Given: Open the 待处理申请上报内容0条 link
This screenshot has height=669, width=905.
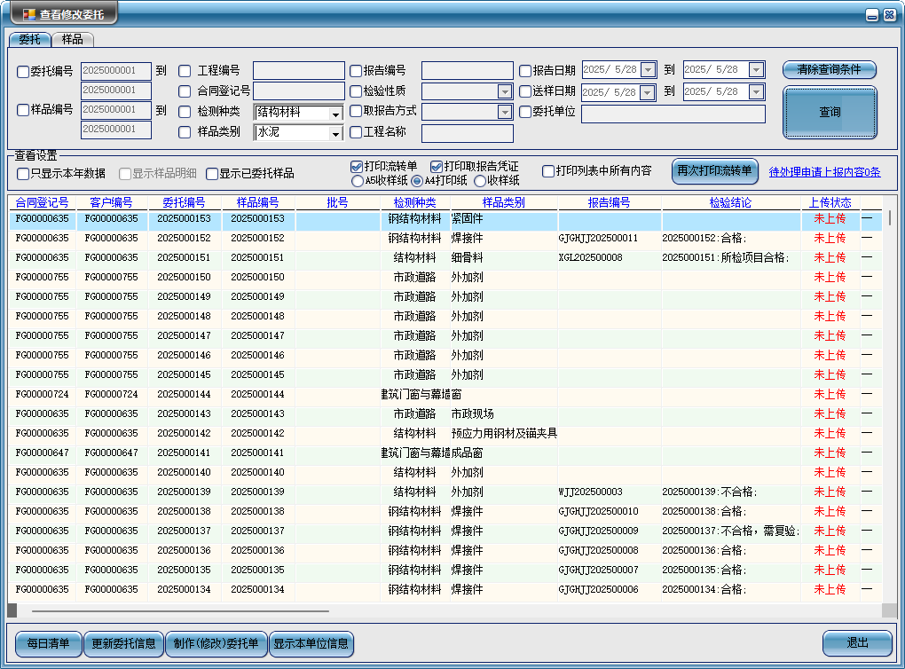Looking at the screenshot, I should [824, 172].
